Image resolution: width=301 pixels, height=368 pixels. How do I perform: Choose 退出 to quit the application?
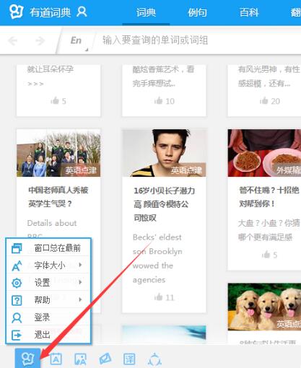coord(48,335)
